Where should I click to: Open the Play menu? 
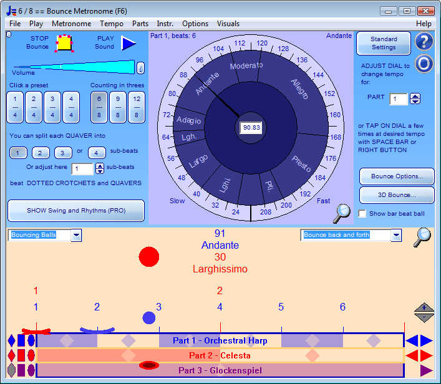[36, 24]
